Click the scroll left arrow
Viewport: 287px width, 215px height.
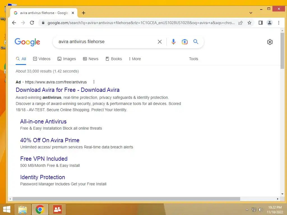(10, 199)
